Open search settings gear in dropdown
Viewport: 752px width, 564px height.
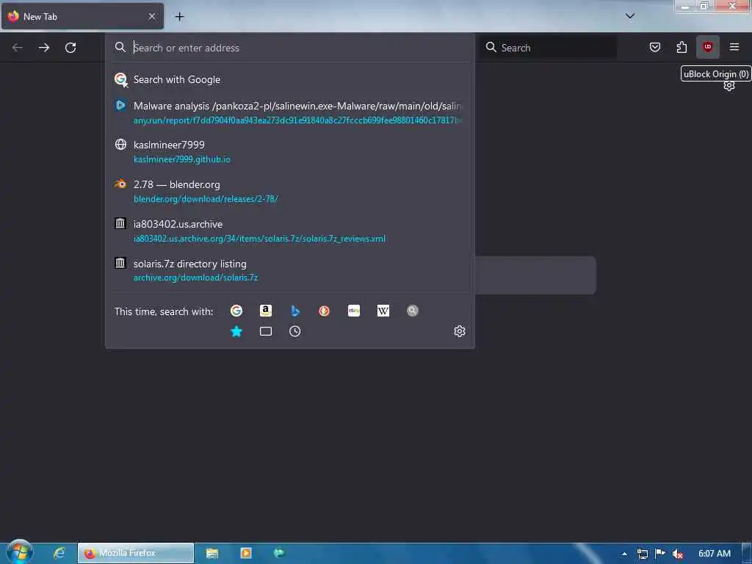click(x=460, y=331)
